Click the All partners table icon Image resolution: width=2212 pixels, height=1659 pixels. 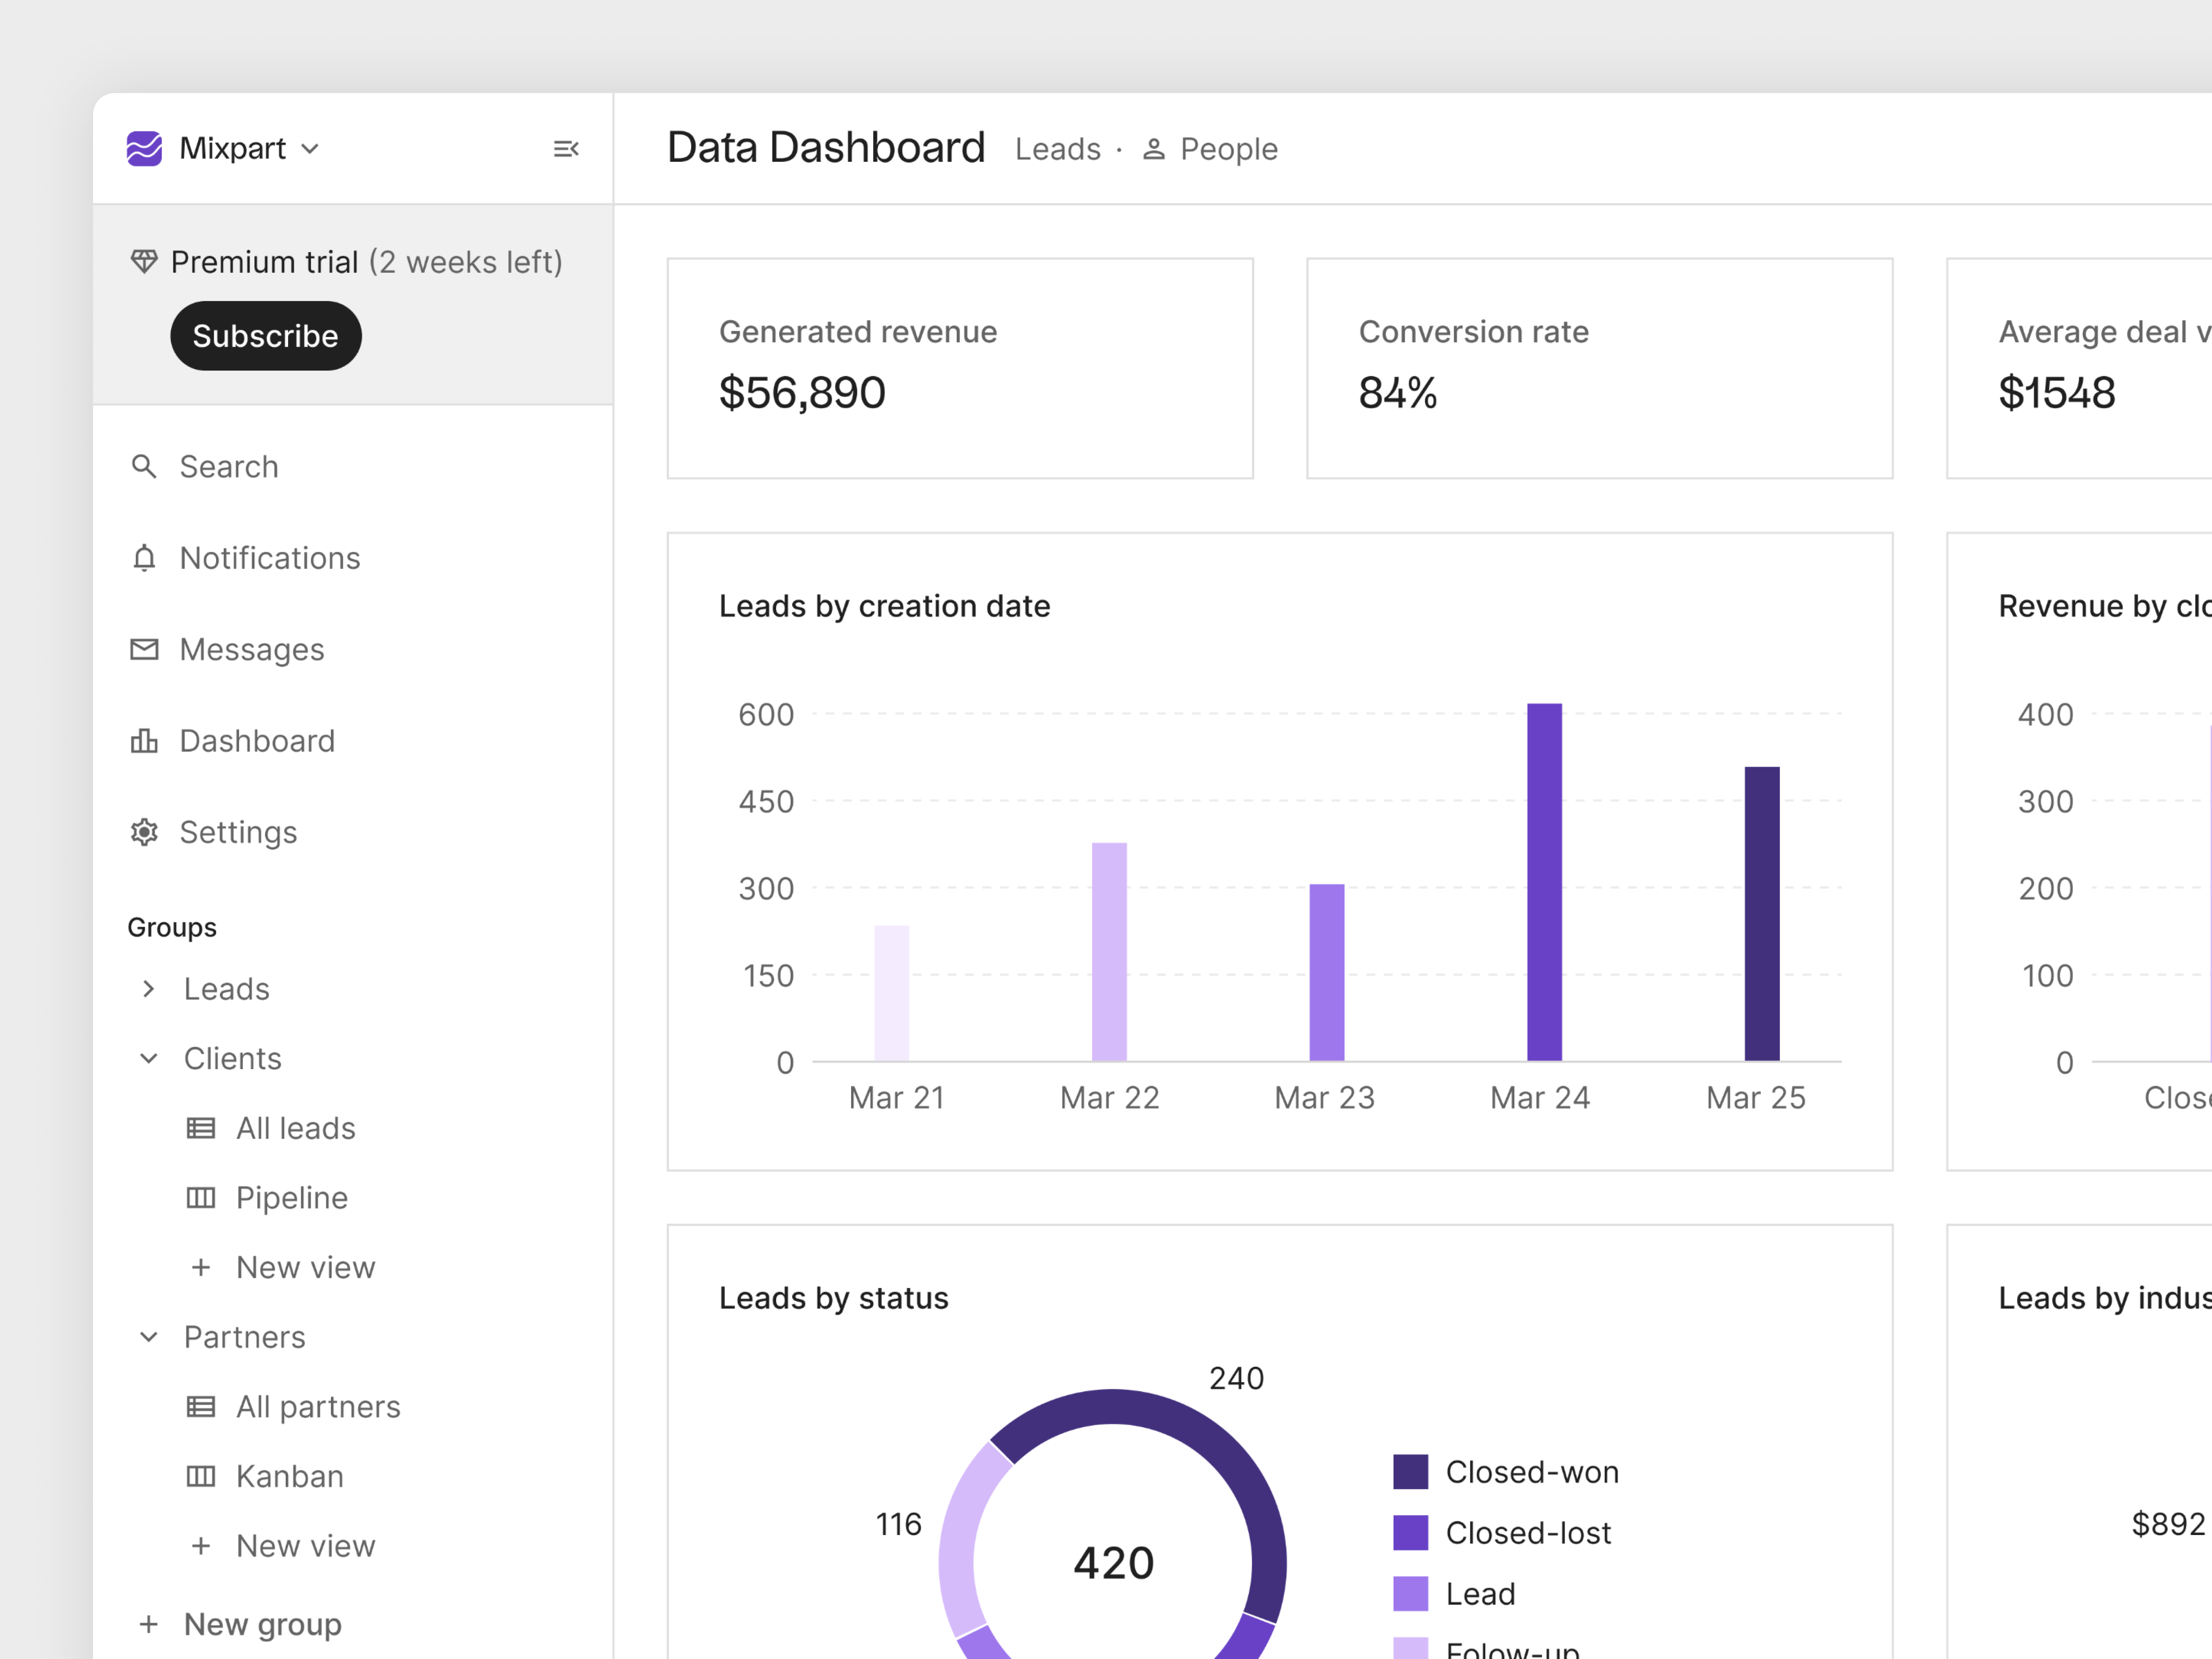[201, 1407]
